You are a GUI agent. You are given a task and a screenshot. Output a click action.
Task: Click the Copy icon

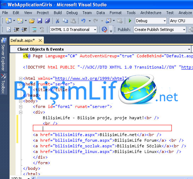pos(65,21)
